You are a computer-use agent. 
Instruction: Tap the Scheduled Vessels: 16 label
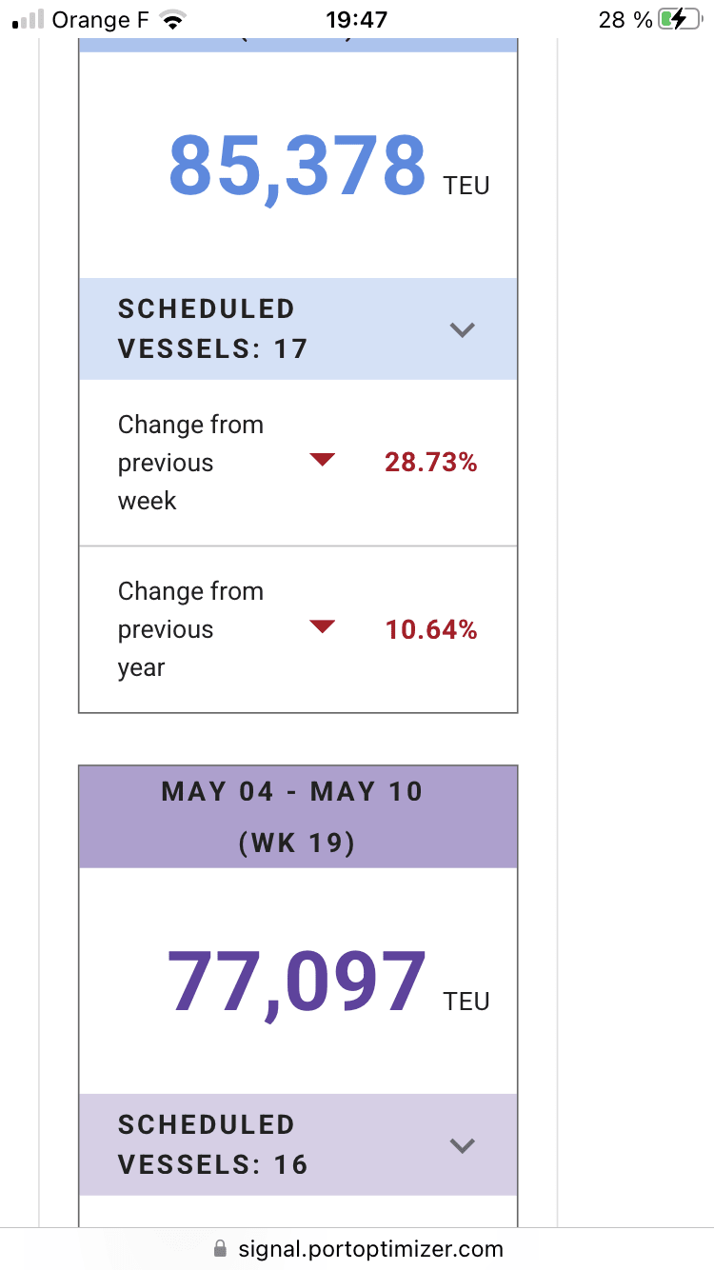[212, 1144]
